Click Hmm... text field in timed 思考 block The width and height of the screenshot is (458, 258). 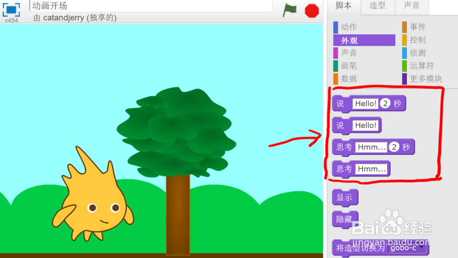coord(371,147)
